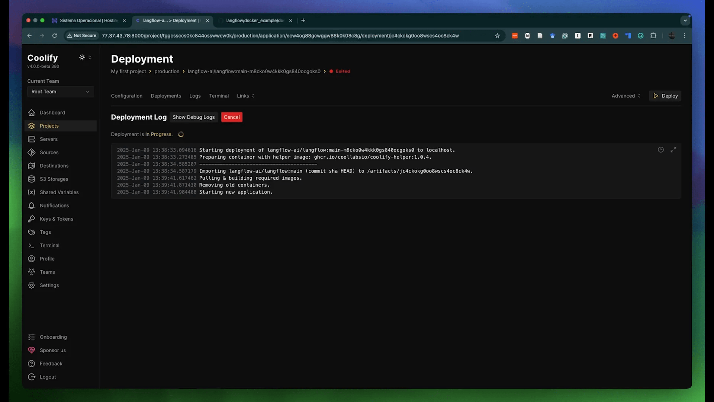Click the Deploy button
The height and width of the screenshot is (402, 714).
click(665, 96)
